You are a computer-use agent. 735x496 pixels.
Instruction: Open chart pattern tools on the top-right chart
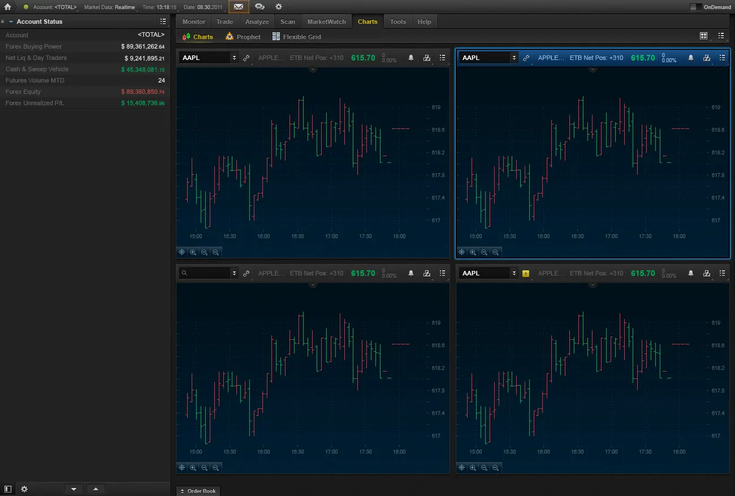pos(707,58)
